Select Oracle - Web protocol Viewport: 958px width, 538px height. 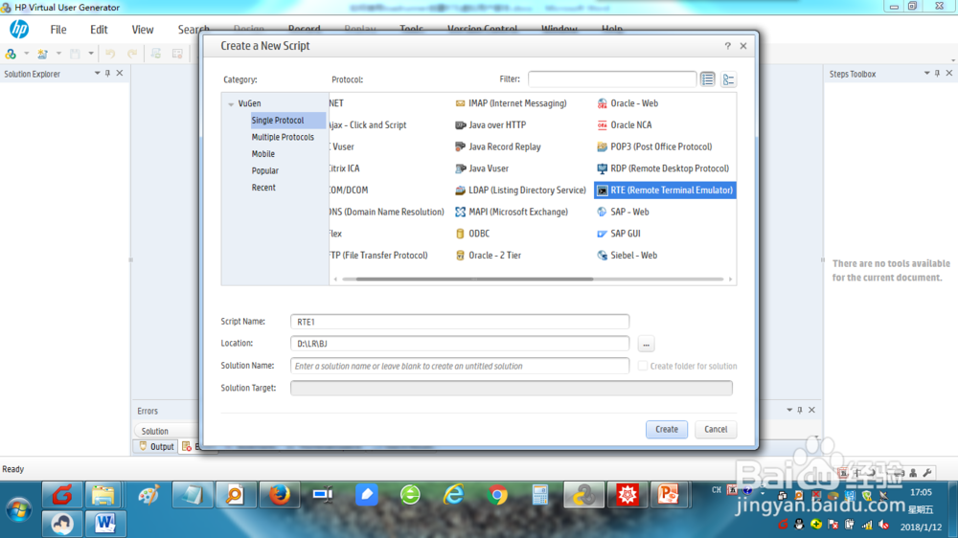pos(627,103)
